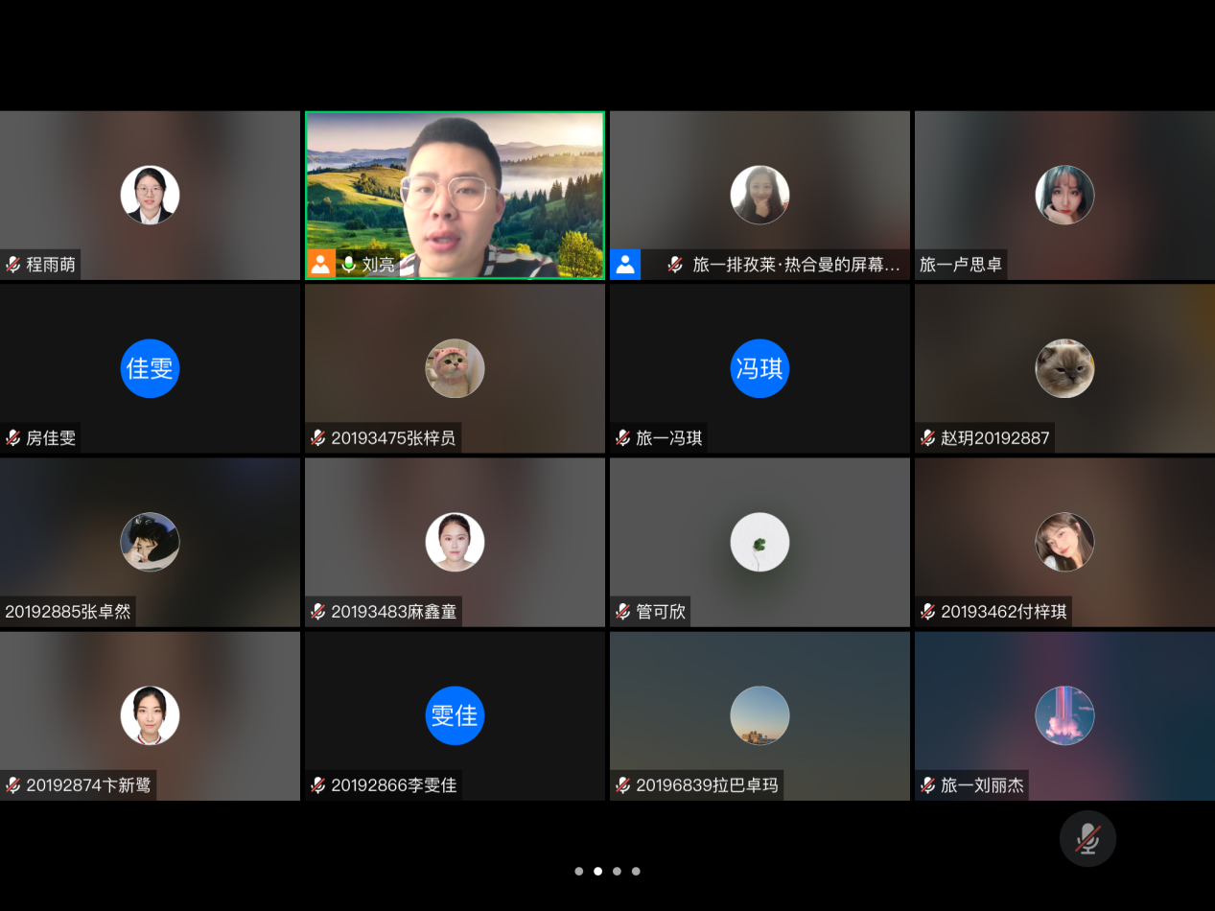This screenshot has width=1215, height=911.
Task: Click the muted mic icon beside 房佳雯
Action: click(x=13, y=438)
